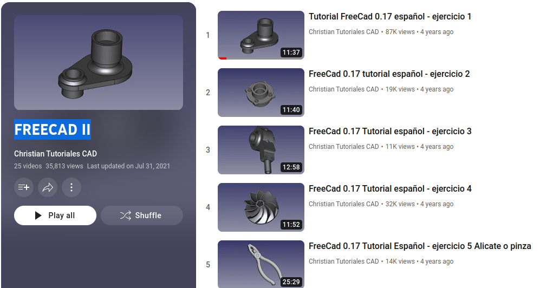
Task: Share the FREECAD II playlist
Action: point(48,187)
